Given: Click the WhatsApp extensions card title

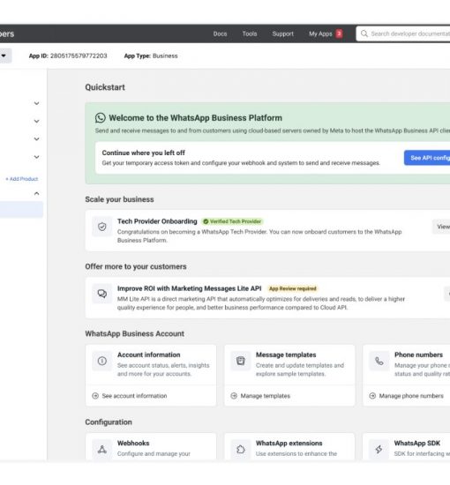Looking at the screenshot, I should point(289,444).
